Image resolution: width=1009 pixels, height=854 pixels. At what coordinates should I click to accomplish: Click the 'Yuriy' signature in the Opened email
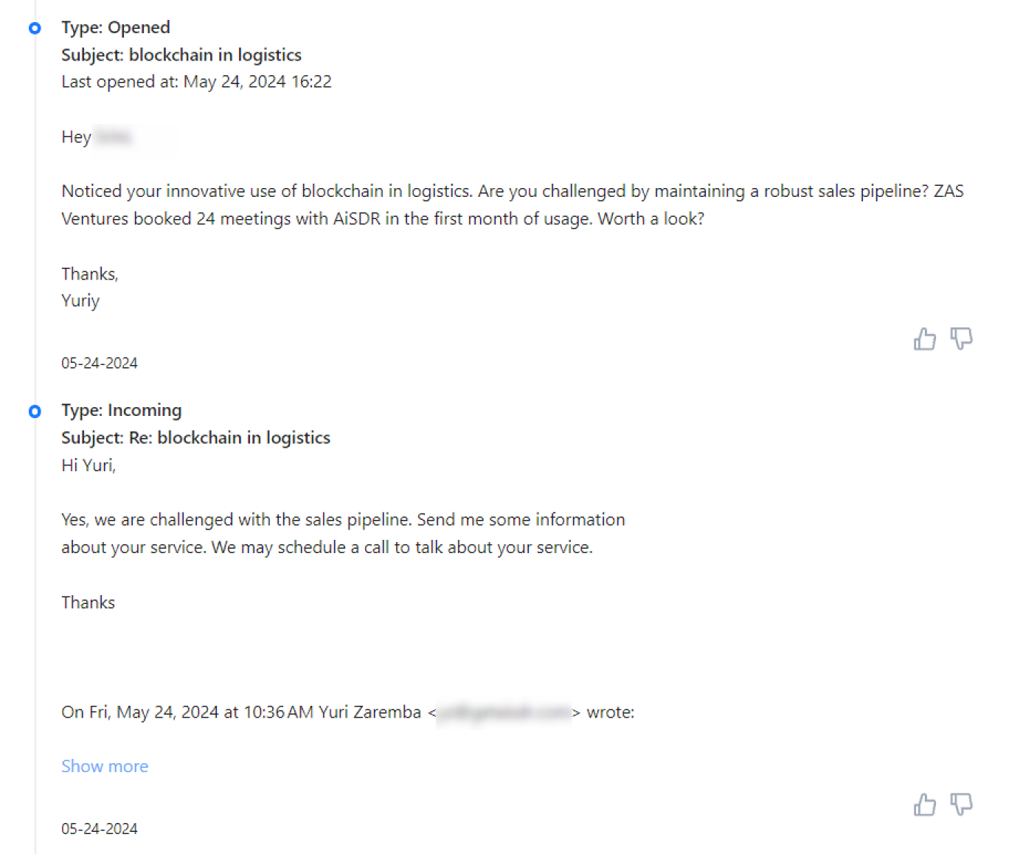click(x=80, y=301)
